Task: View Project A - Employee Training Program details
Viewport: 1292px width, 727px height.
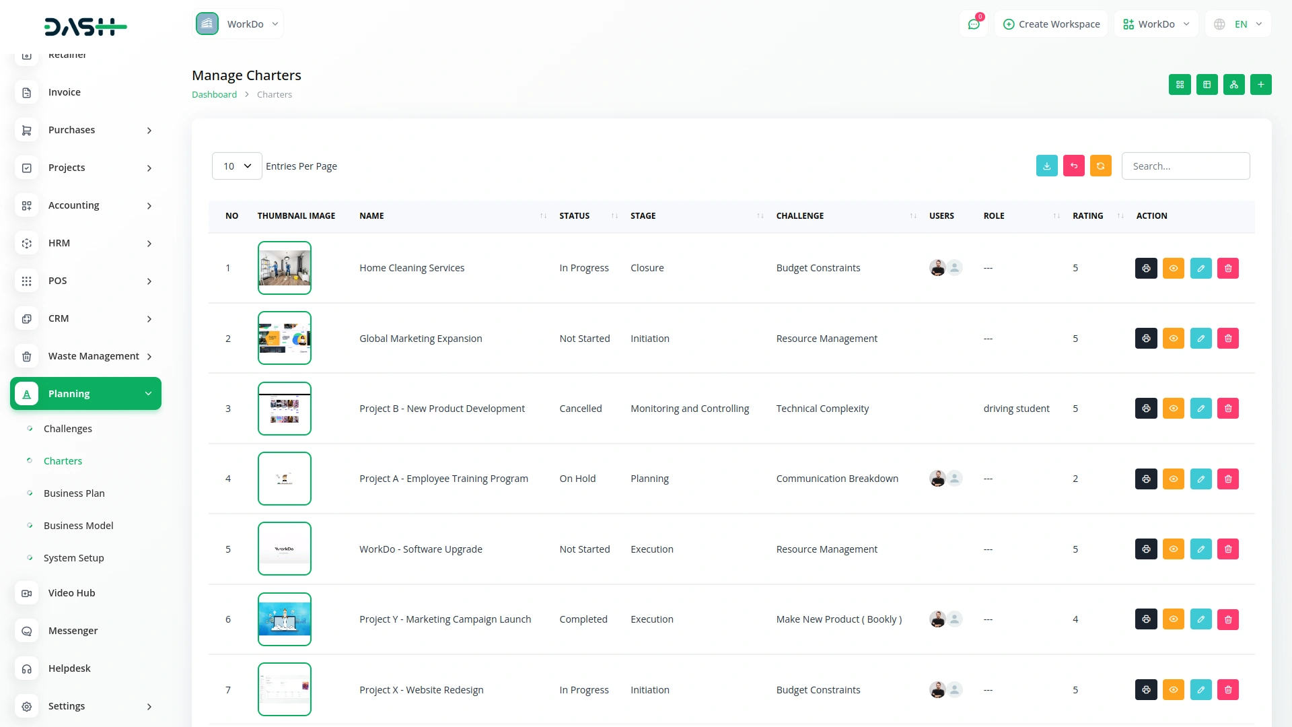Action: pyautogui.click(x=1173, y=479)
